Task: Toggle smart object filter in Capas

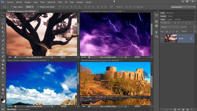Action: coord(190,23)
